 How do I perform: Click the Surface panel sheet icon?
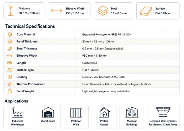point(146,11)
